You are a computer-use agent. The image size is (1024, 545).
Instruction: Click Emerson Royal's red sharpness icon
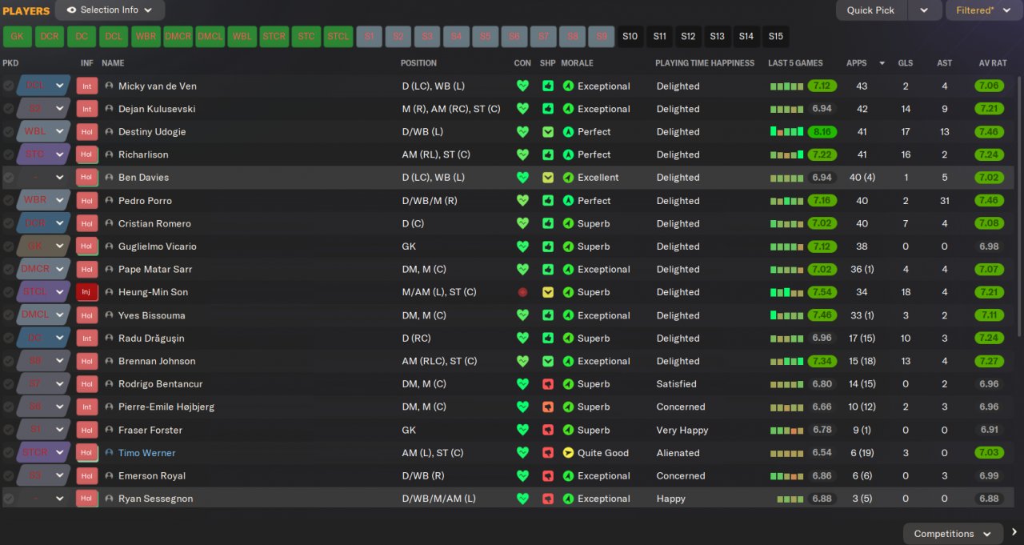coord(548,475)
